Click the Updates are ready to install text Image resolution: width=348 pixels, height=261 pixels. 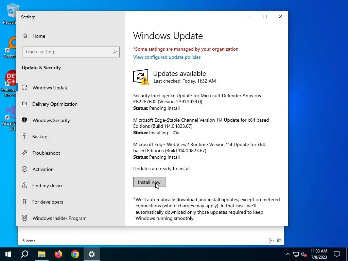(162, 169)
